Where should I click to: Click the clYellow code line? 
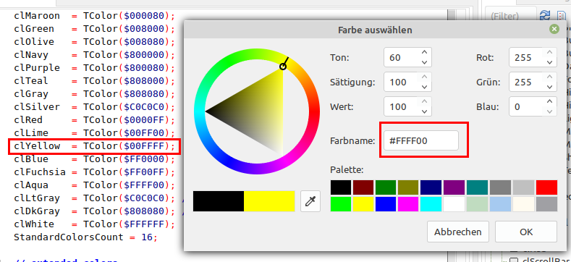pos(94,146)
